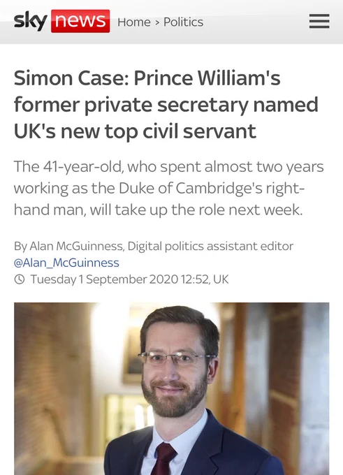
Task: Click the clock icon beside timestamp
Action: click(x=20, y=279)
